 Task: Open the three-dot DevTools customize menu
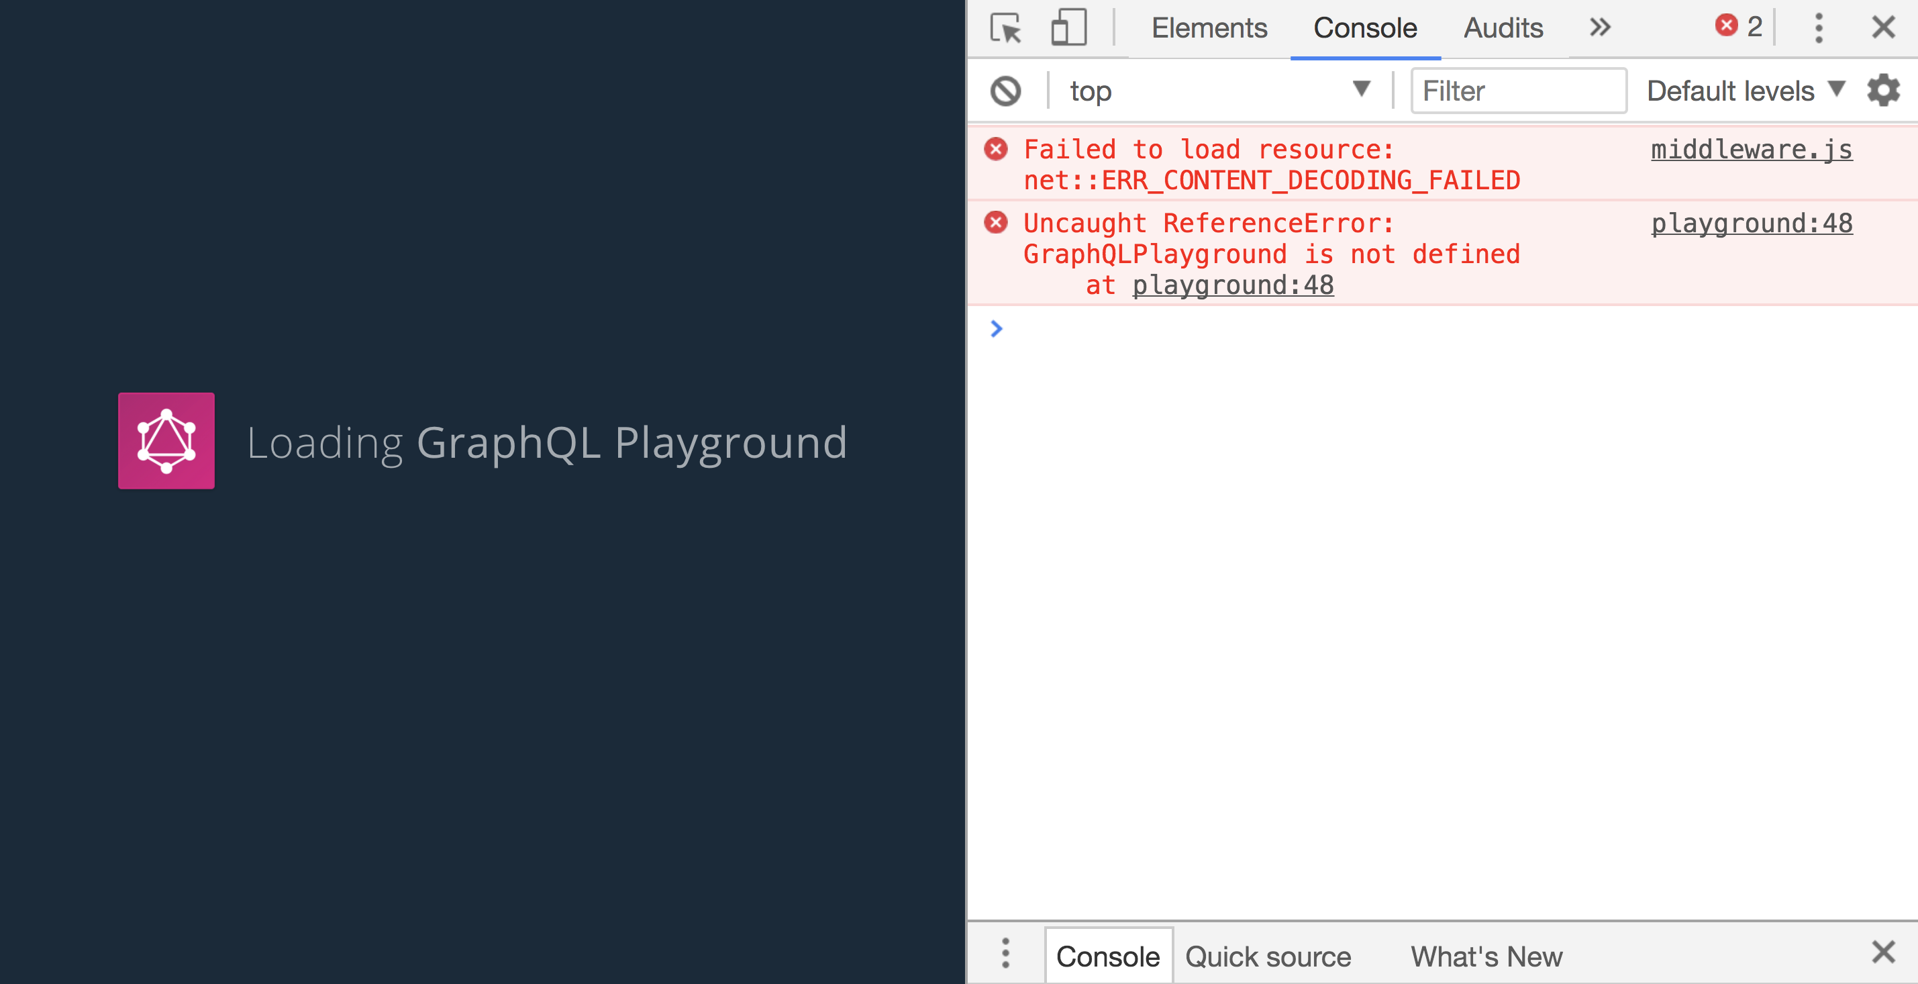point(1819,28)
